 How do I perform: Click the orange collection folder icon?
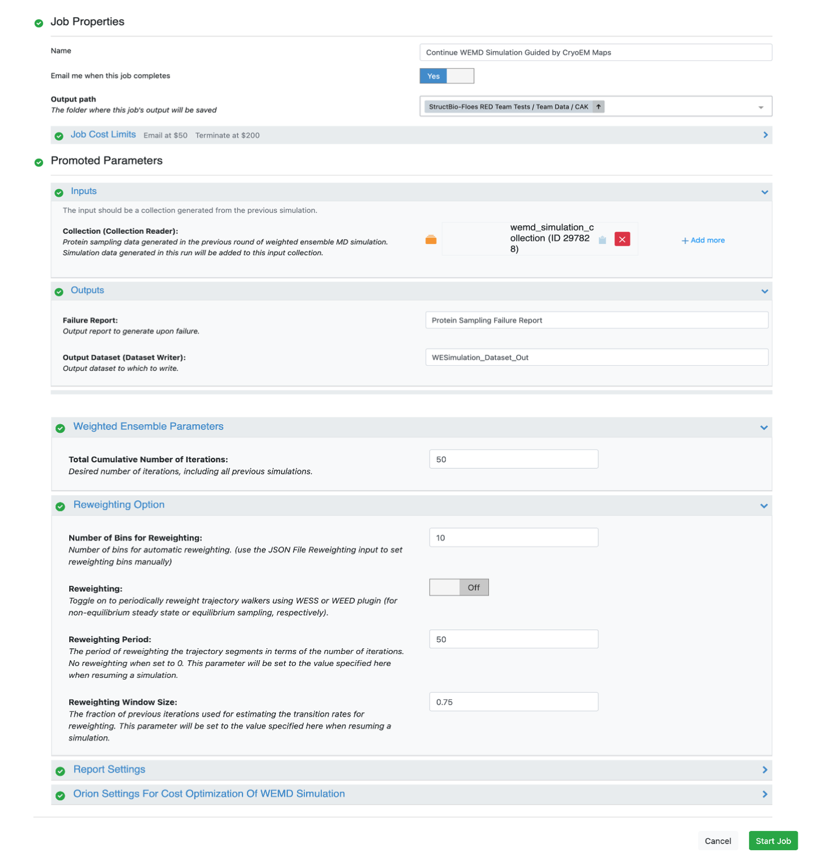click(x=431, y=239)
